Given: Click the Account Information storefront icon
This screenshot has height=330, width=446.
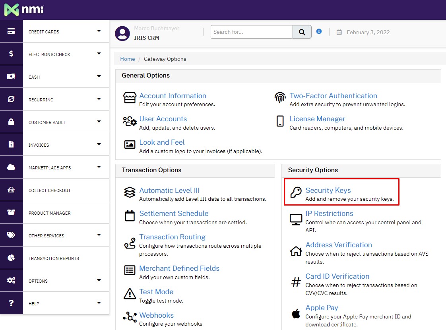Looking at the screenshot, I should (x=130, y=97).
